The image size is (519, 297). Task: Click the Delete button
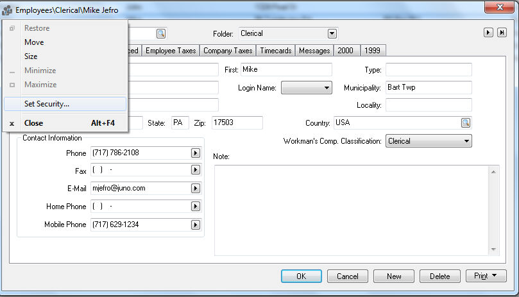click(x=439, y=276)
